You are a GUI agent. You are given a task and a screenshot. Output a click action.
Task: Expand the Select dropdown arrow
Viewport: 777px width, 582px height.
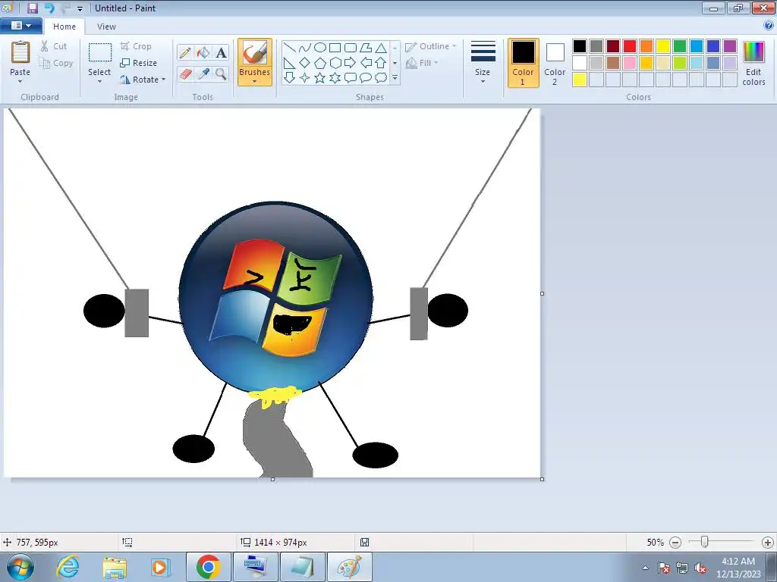tap(99, 82)
